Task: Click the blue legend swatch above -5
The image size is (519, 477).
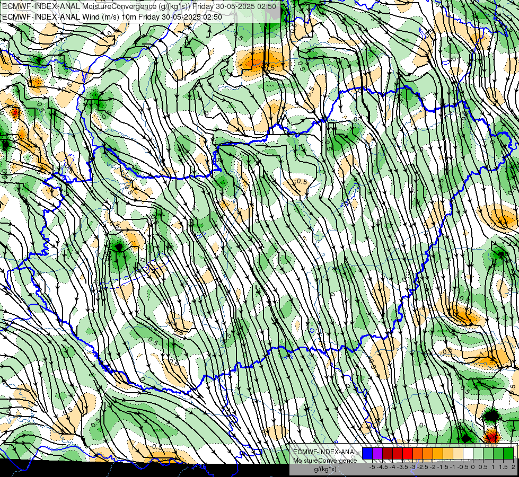Action: [x=367, y=453]
